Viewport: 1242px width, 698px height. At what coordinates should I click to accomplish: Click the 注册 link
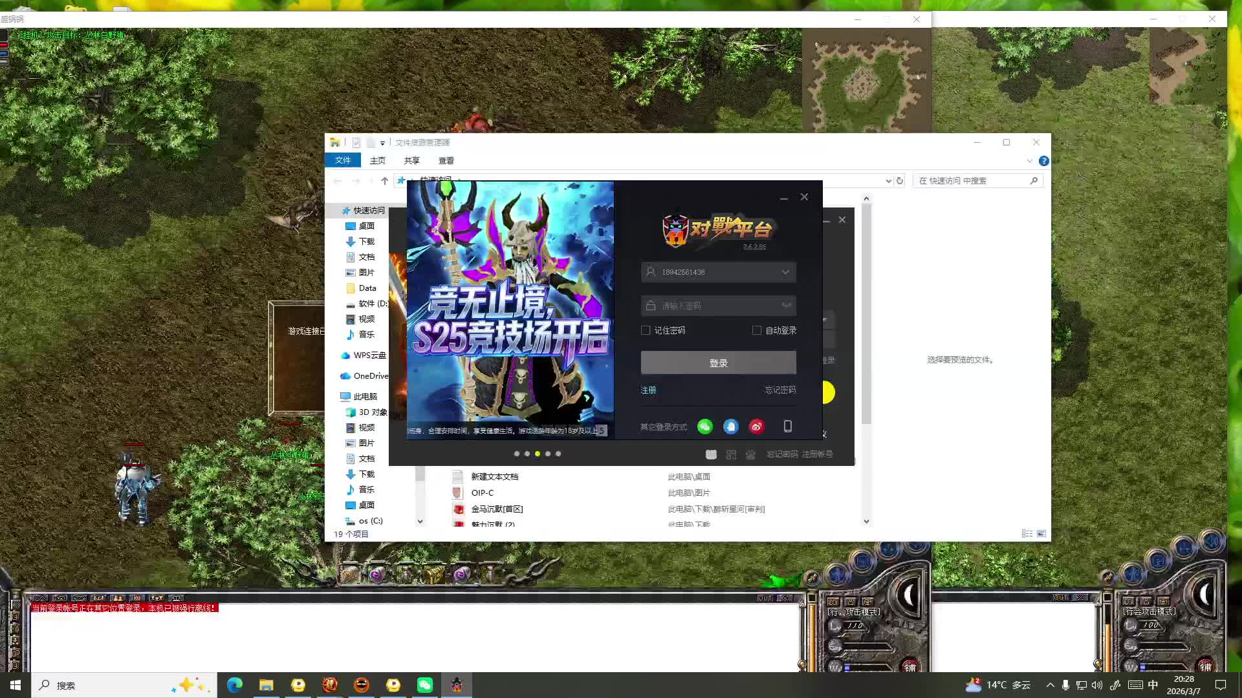click(648, 390)
